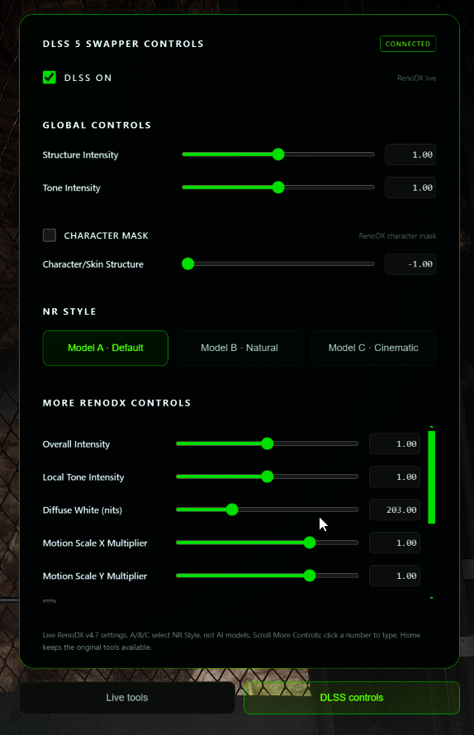The height and width of the screenshot is (735, 474).
Task: Click the CONNECTED status badge
Action: (x=408, y=44)
